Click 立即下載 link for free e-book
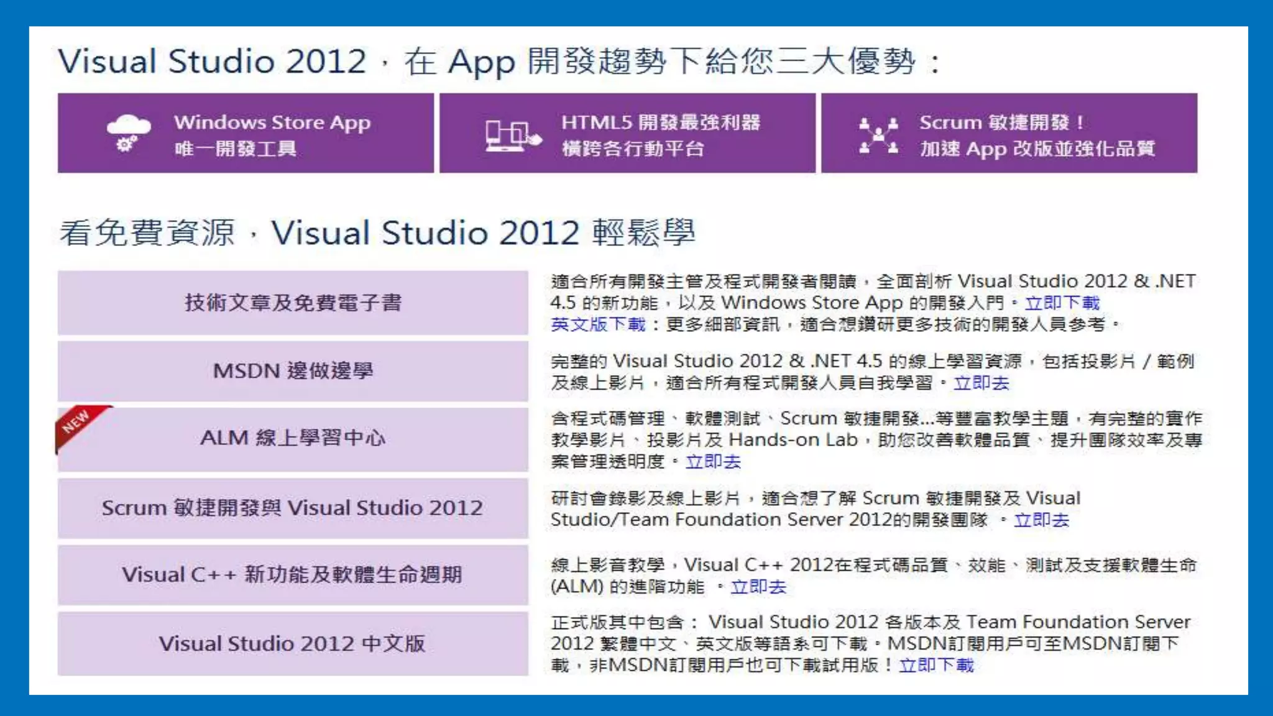 (1062, 303)
